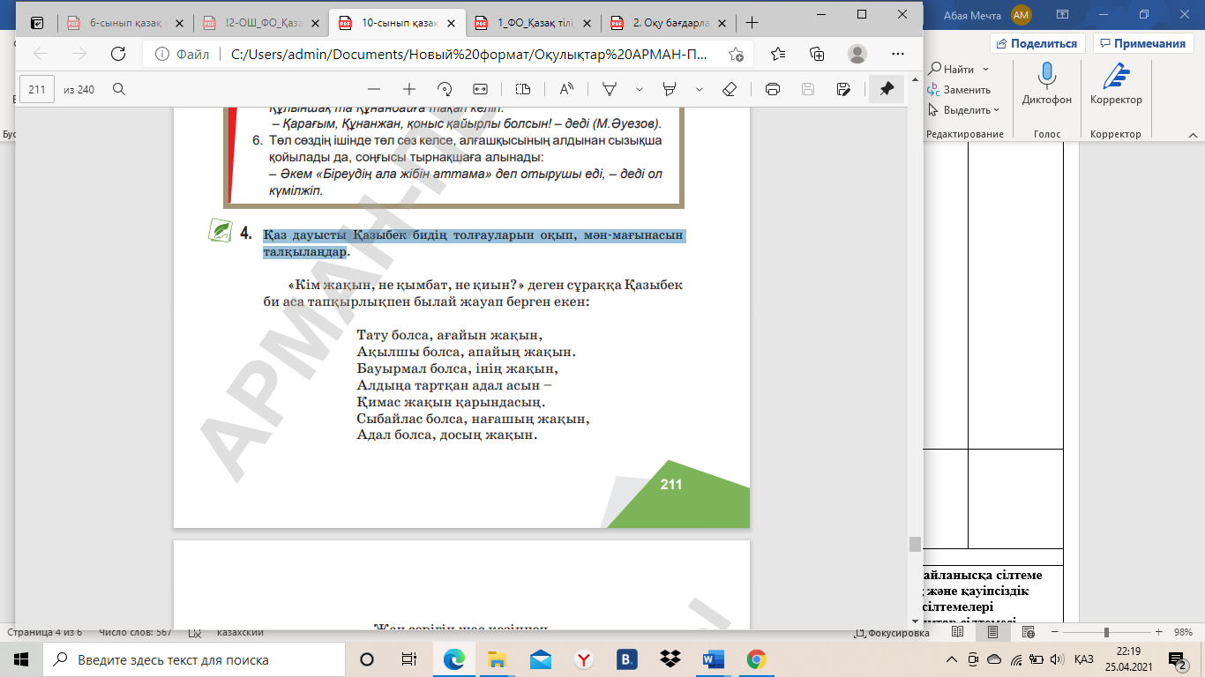Open Task View on the taskbar

[409, 659]
